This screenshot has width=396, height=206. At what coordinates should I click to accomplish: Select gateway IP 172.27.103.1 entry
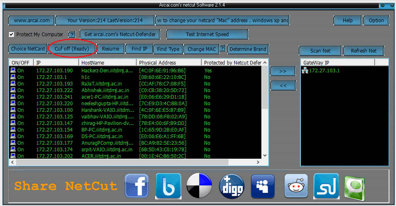coord(324,71)
